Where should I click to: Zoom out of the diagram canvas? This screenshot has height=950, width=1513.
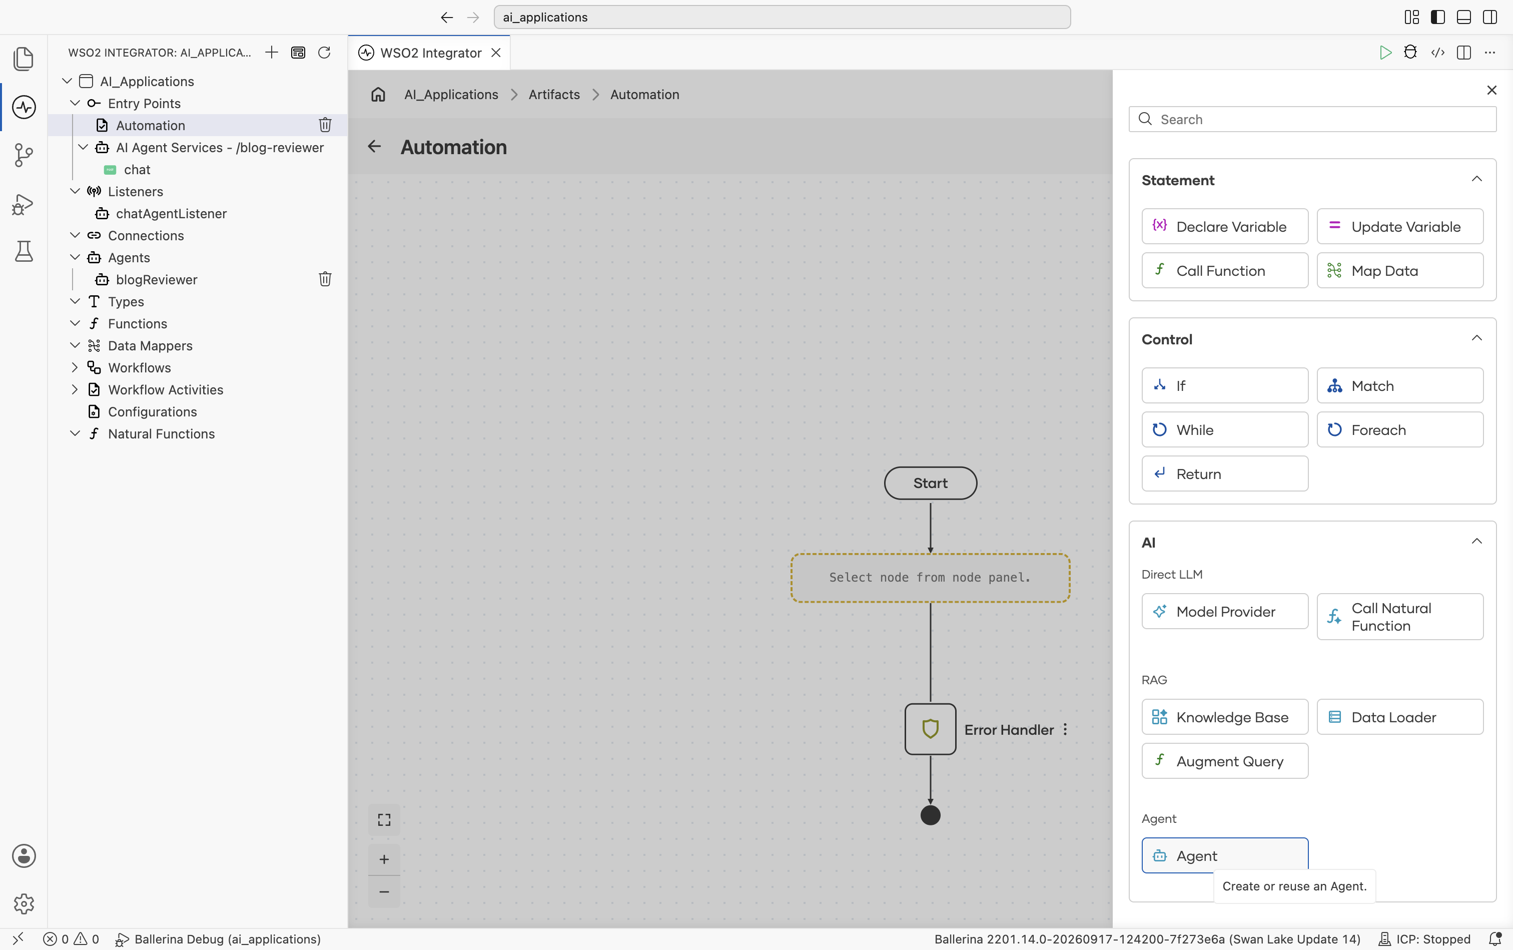click(x=384, y=891)
